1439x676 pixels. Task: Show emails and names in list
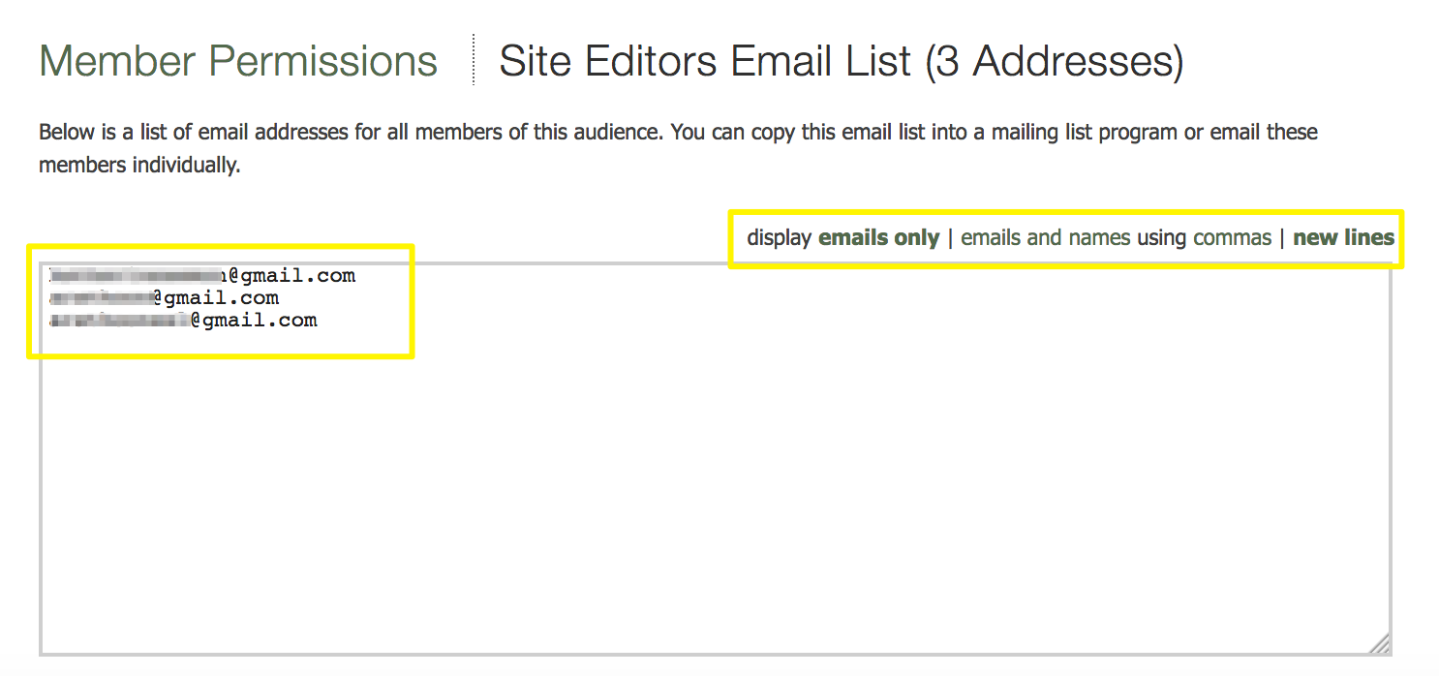[x=1046, y=238]
